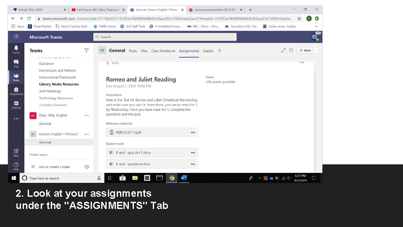Screen dimensions: 403x227
Task: Click Join or create a team
Action: (x=54, y=167)
